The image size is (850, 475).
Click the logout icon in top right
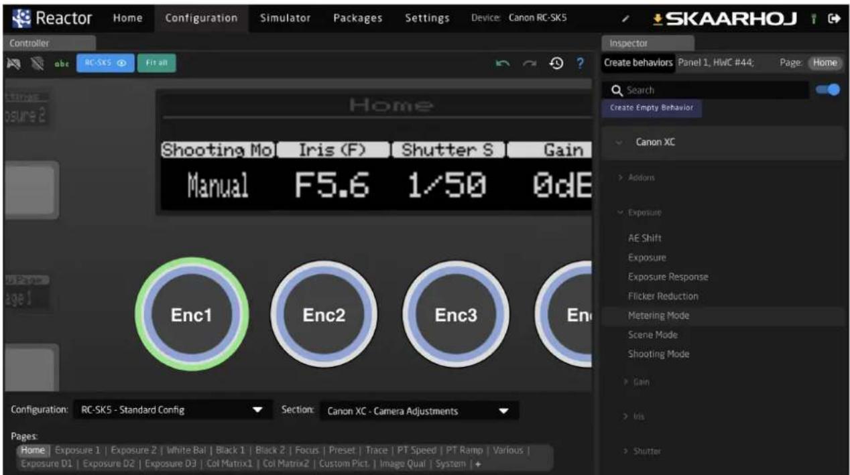[835, 19]
